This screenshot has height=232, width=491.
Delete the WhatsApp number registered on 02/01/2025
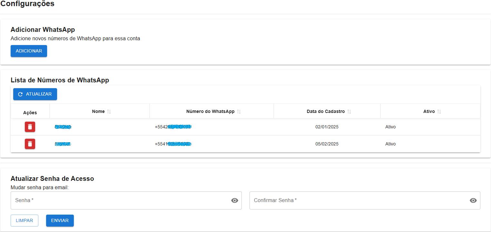click(30, 127)
